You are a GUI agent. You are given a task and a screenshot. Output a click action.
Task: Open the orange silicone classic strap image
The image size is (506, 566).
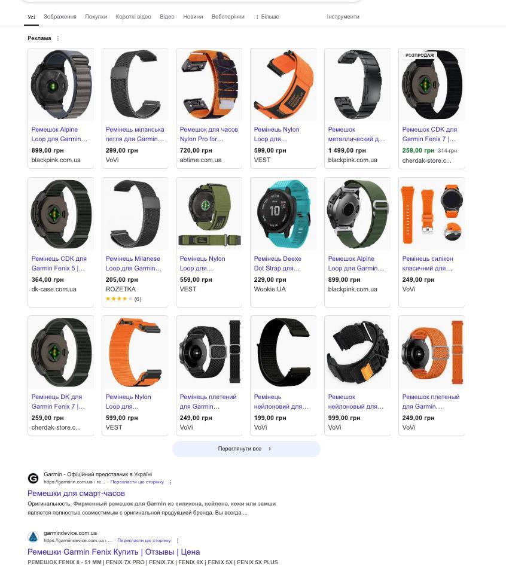click(x=432, y=214)
